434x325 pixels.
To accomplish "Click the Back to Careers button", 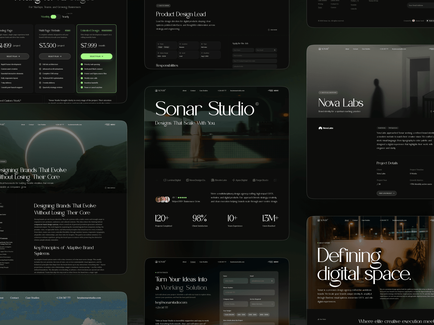I will point(163,6).
